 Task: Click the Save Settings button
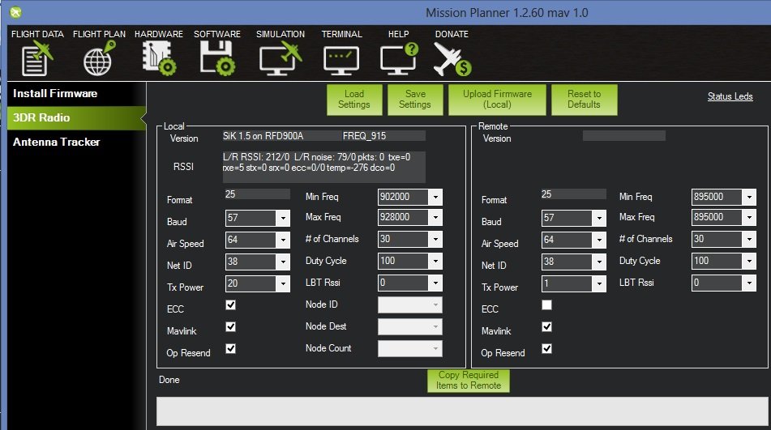tap(415, 100)
